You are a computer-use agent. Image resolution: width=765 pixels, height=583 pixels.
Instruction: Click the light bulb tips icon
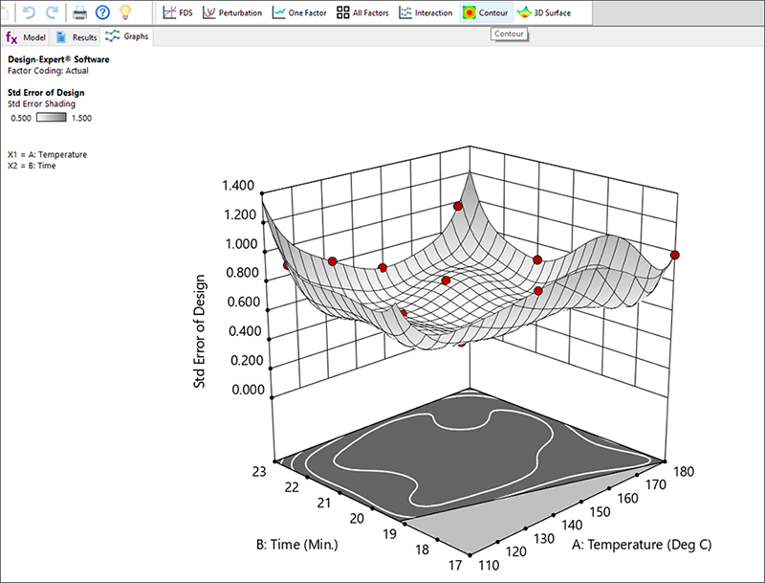[x=123, y=12]
